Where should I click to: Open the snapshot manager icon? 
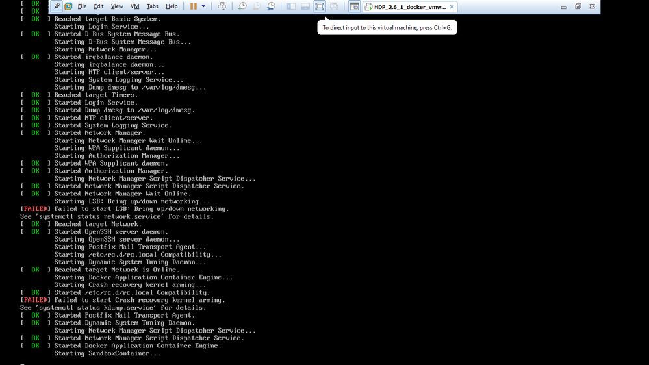coord(271,6)
